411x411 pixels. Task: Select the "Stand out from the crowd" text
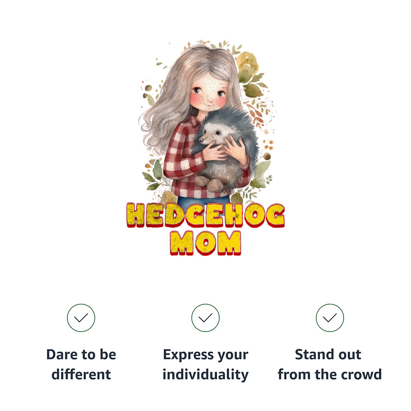(x=330, y=364)
